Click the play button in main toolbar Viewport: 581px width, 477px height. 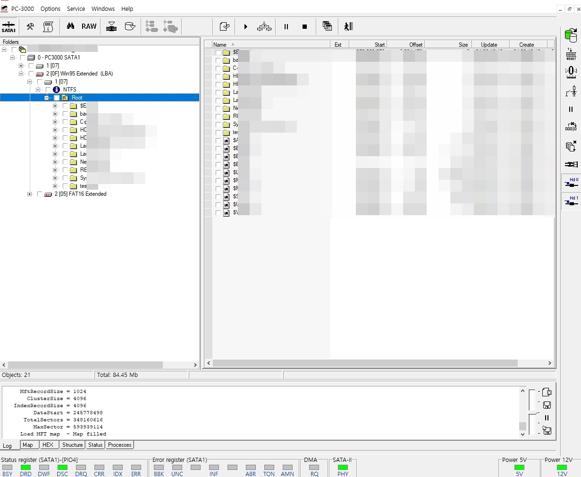[x=245, y=26]
